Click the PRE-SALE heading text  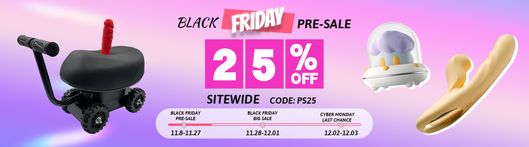point(324,24)
